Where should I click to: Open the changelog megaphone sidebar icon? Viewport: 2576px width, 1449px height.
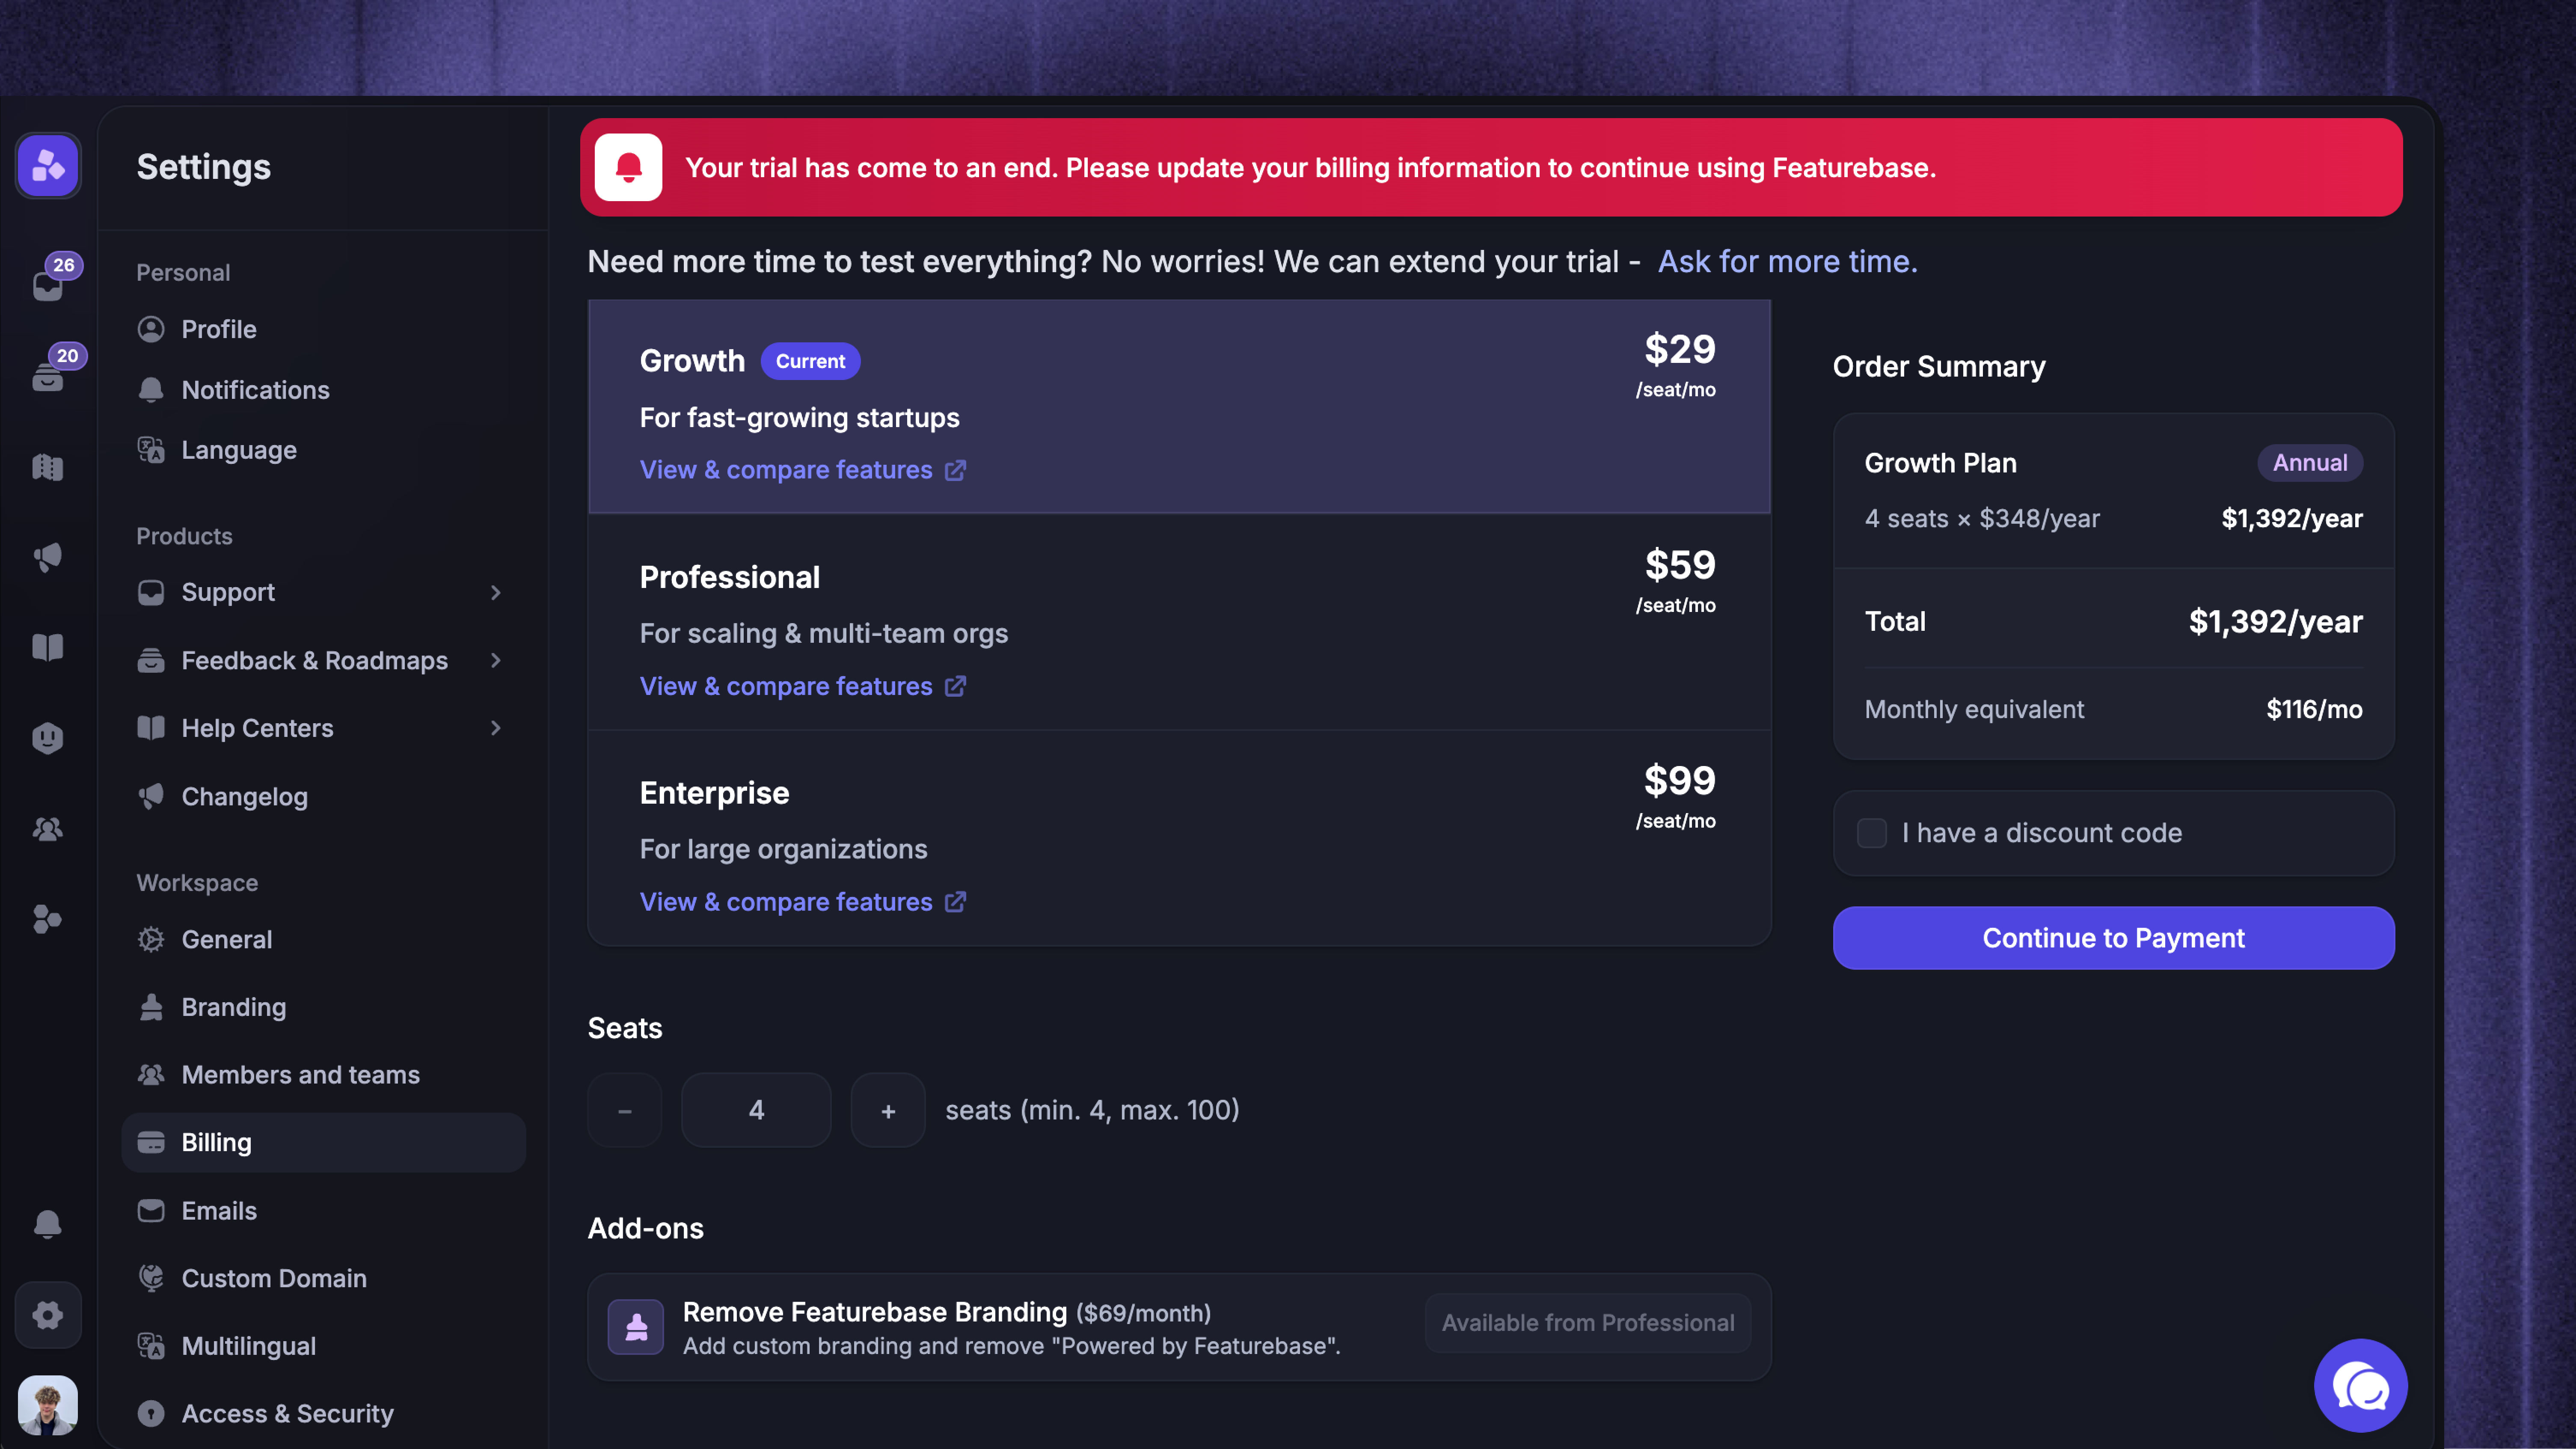[48, 557]
